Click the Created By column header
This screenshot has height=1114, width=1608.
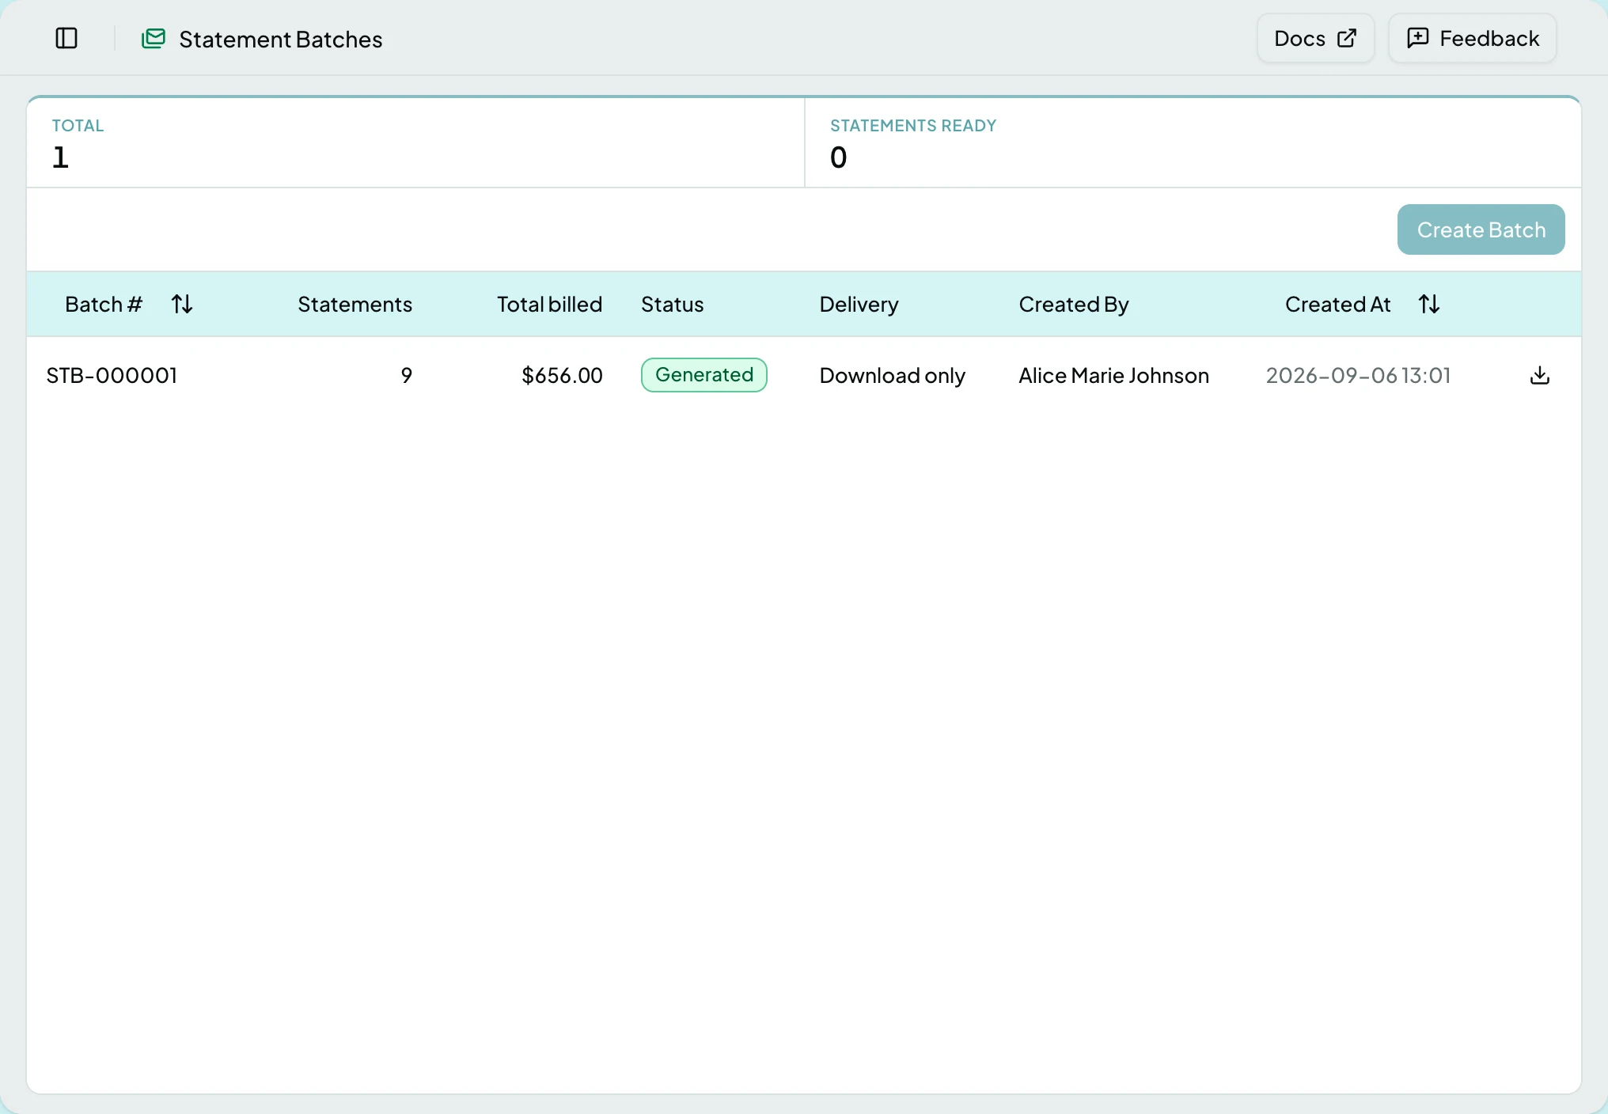point(1074,305)
